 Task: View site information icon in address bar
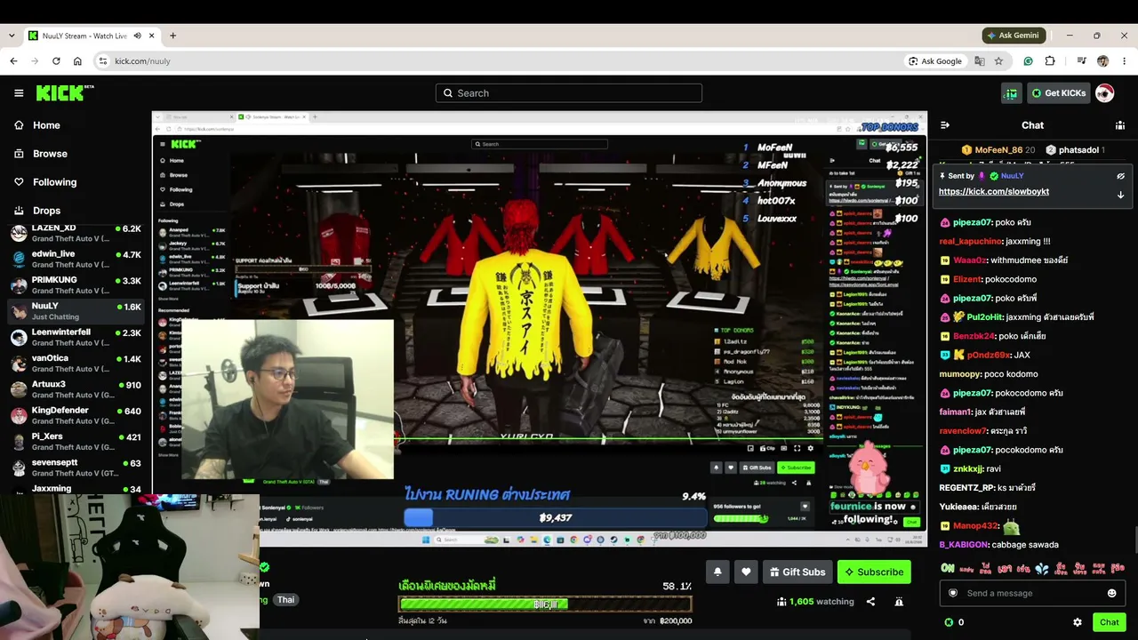(x=103, y=61)
